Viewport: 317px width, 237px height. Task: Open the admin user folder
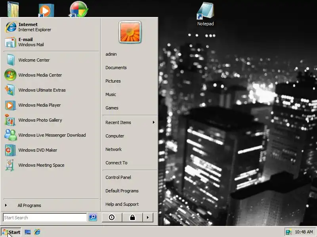[111, 54]
